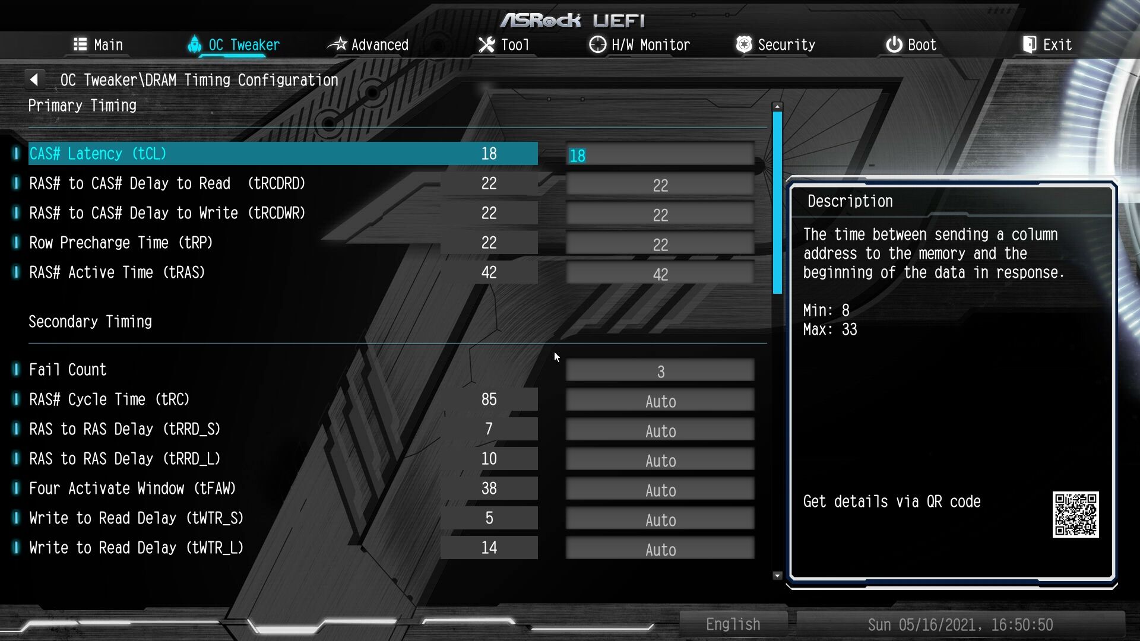Click the OC Tweaker rocket icon
This screenshot has height=641, width=1140.
pos(194,45)
